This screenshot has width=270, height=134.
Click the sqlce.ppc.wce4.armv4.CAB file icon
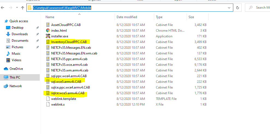coord(48,87)
